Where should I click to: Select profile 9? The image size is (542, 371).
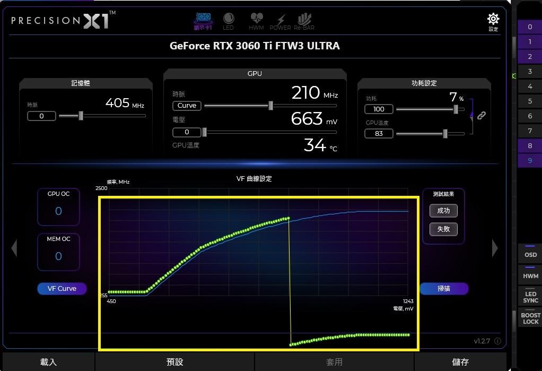tap(530, 161)
